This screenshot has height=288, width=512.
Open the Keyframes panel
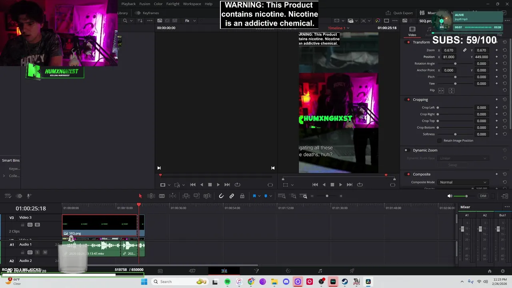click(x=147, y=13)
